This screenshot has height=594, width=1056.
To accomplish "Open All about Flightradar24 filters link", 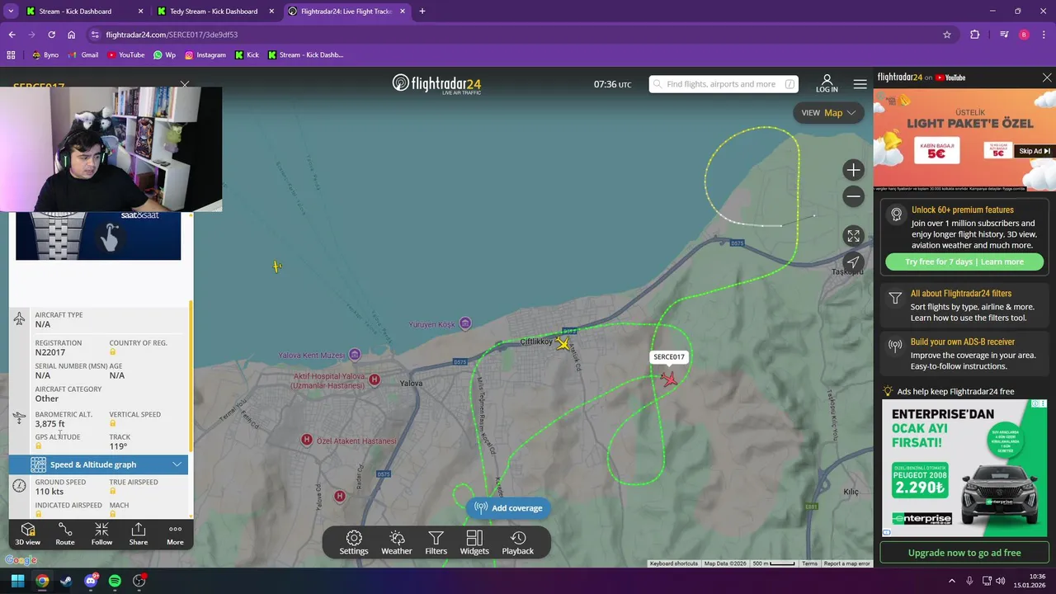I will (961, 294).
